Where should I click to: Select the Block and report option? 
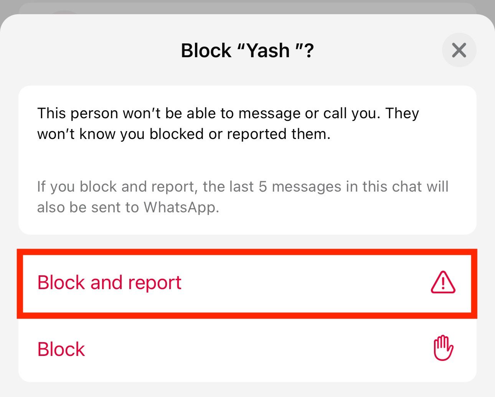click(x=109, y=283)
